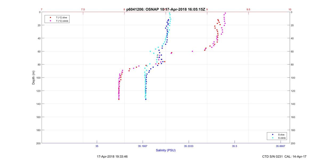
Task: Click the cyan S climb legend marker
Action: coord(273,138)
